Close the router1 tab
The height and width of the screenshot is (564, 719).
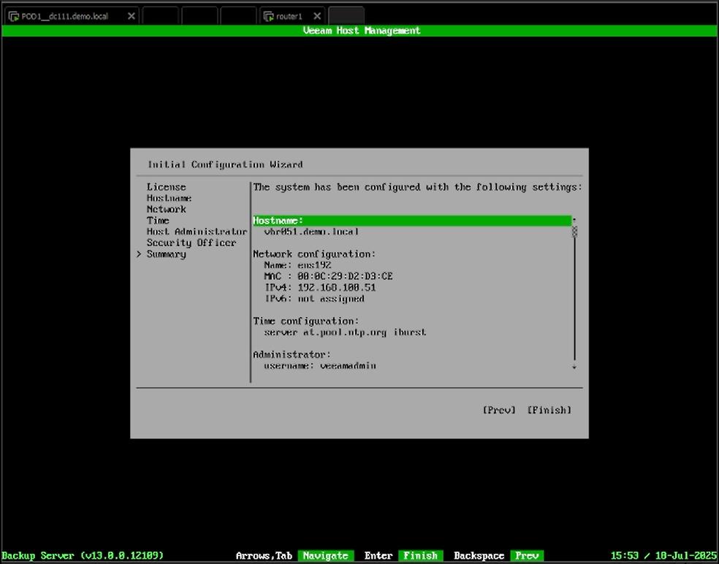click(316, 16)
